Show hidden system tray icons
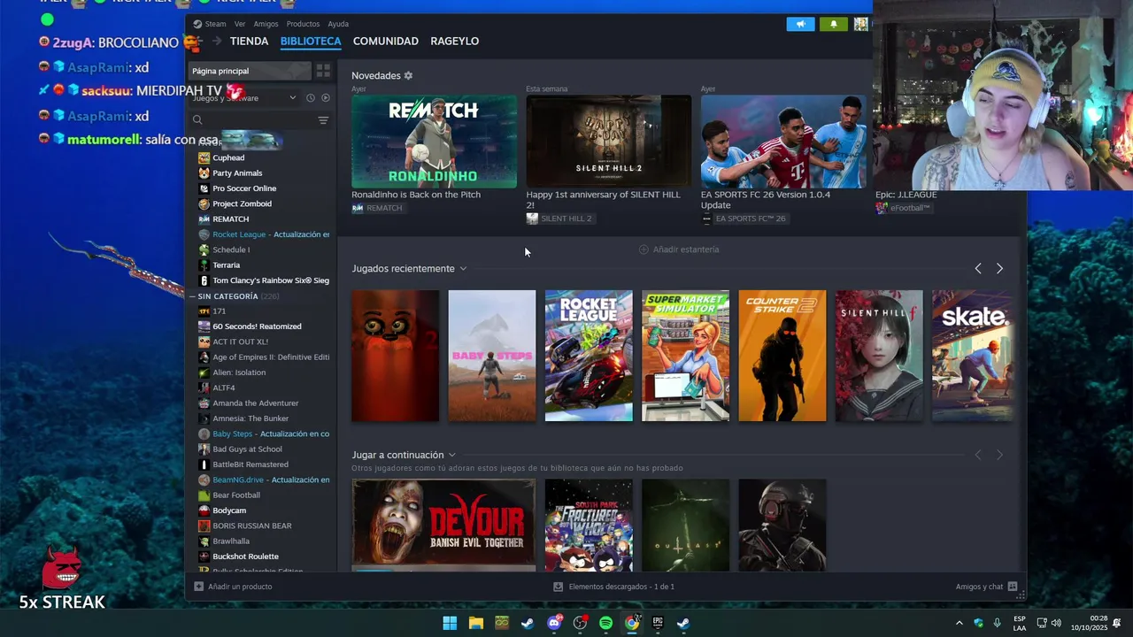This screenshot has width=1133, height=637. (959, 623)
